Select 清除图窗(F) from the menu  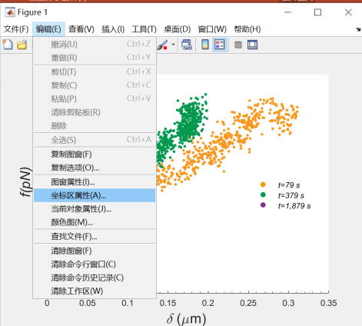95,251
